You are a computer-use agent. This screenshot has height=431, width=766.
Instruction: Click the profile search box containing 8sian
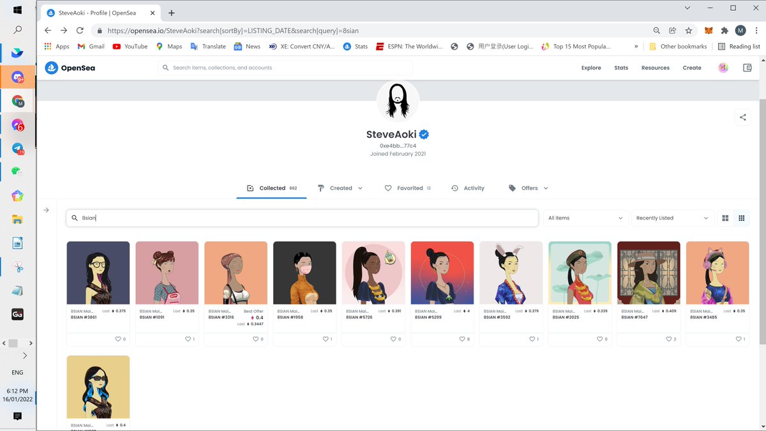pos(303,218)
